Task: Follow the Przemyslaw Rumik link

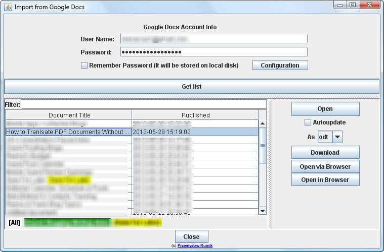Action: [x=195, y=245]
